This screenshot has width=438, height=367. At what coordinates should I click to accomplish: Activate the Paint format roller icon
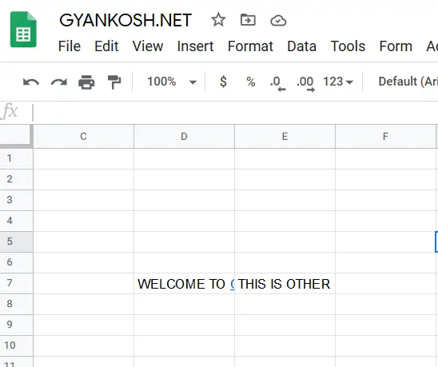114,82
